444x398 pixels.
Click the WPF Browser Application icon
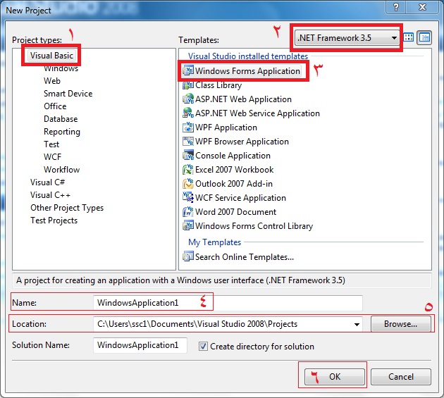pyautogui.click(x=188, y=142)
